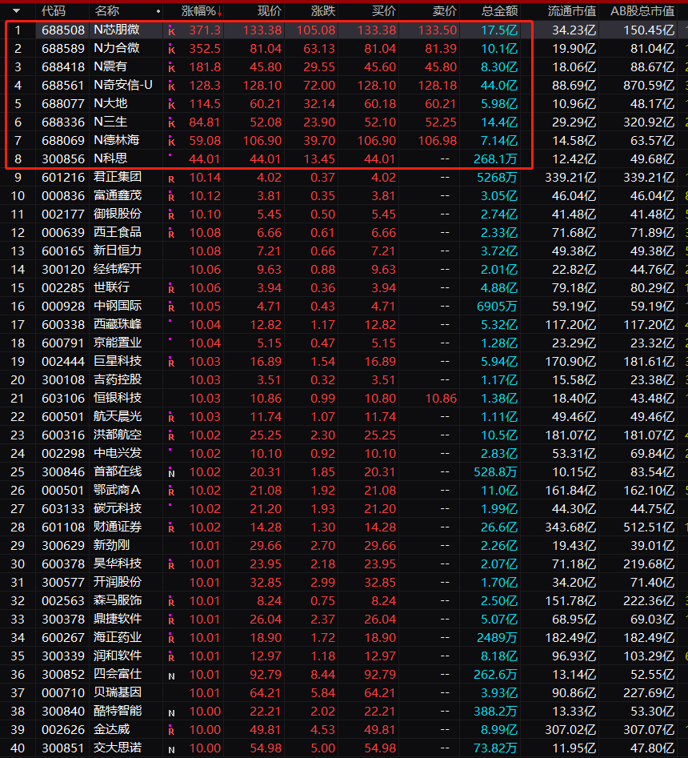The height and width of the screenshot is (758, 688).
Task: Click the R marker icon beside 西王食品
Action: (x=171, y=234)
